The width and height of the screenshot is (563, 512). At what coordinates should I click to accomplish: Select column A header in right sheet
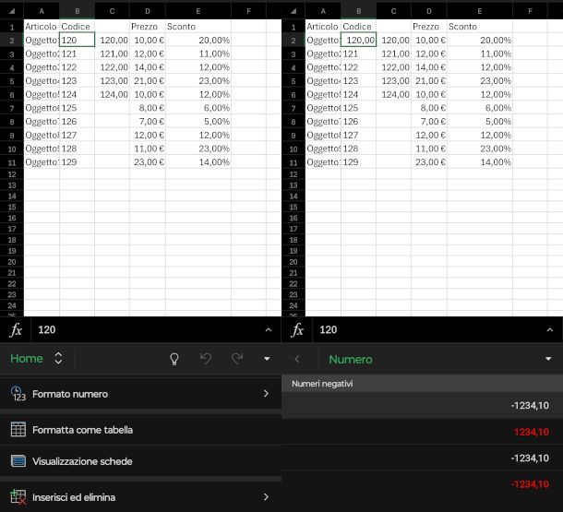coord(323,11)
